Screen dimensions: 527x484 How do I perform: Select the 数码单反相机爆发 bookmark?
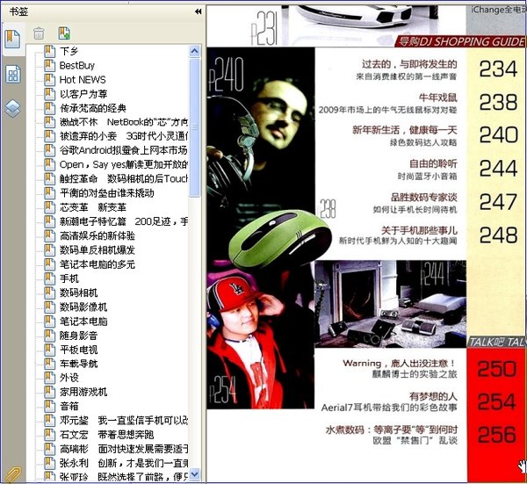tap(97, 249)
